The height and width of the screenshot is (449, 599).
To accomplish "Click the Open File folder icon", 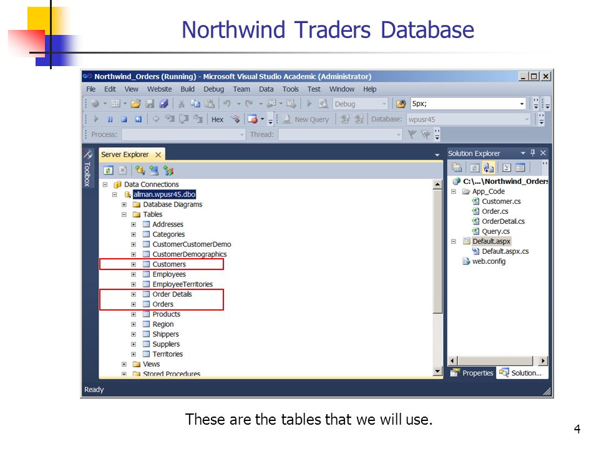I will [x=135, y=104].
